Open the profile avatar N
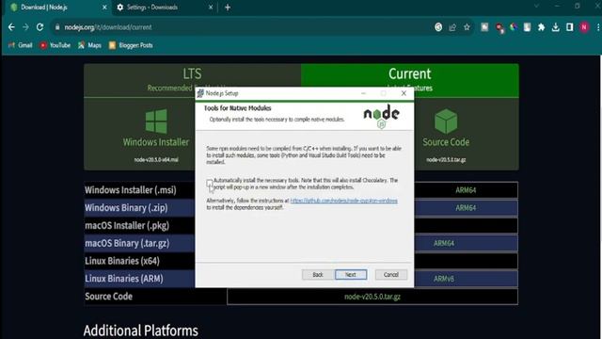The image size is (602, 339). [584, 27]
